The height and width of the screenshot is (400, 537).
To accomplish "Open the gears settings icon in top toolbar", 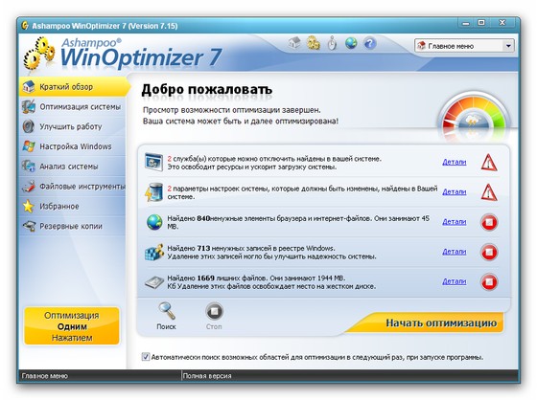I will click(313, 43).
